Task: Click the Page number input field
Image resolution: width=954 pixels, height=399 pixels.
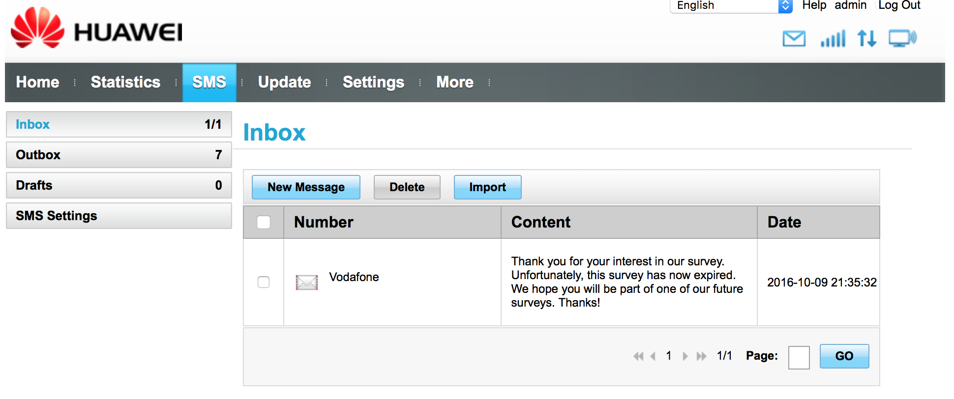Action: [799, 357]
